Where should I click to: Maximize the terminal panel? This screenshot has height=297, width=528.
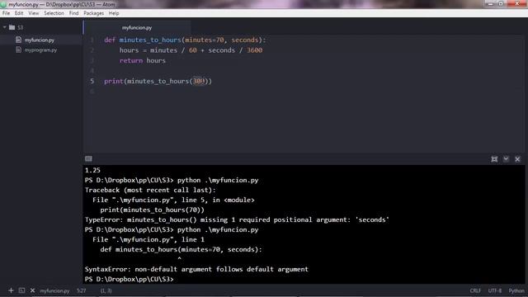pos(494,159)
